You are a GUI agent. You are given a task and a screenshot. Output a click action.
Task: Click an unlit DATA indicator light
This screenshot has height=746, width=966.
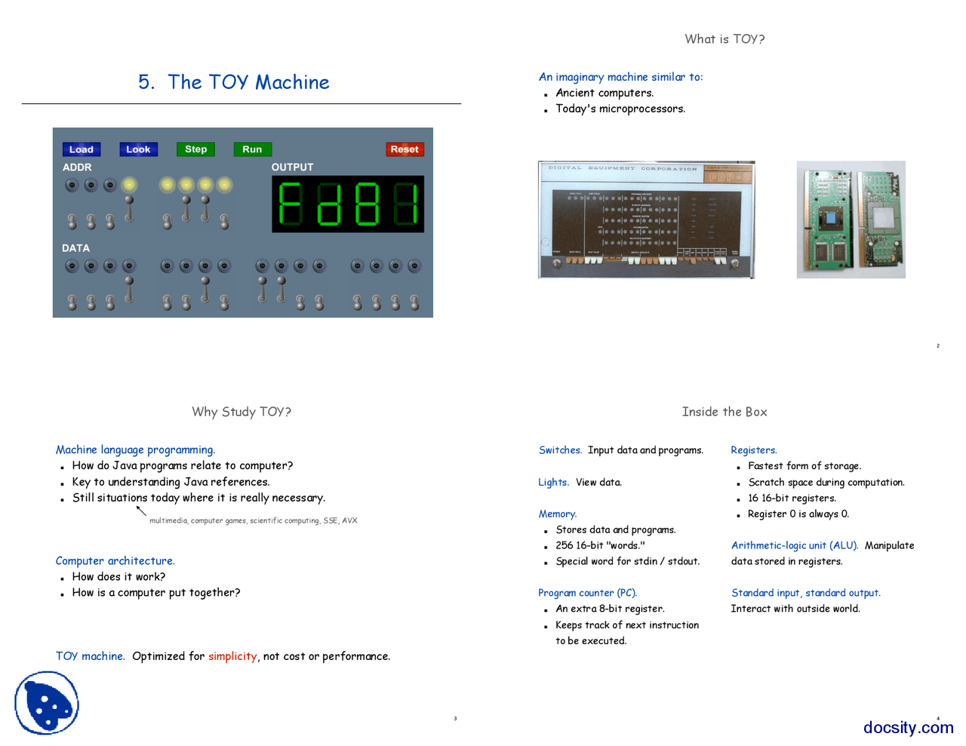coord(91,266)
